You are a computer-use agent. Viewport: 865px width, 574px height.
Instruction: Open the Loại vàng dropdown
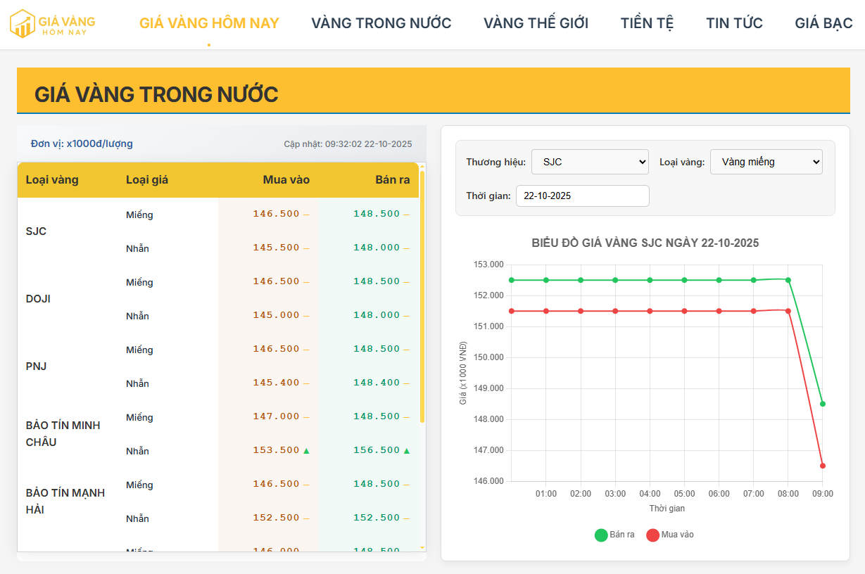pos(766,162)
